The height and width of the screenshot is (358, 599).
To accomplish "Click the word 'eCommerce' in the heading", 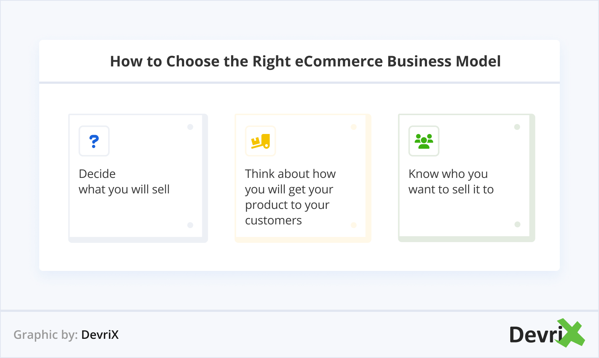I will (338, 61).
